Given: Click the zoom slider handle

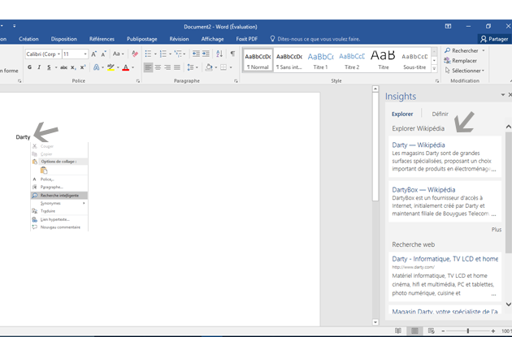Looking at the screenshot, I should tap(467, 331).
